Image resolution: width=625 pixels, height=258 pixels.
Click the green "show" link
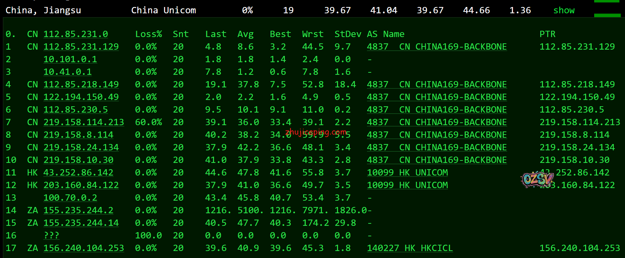564,10
